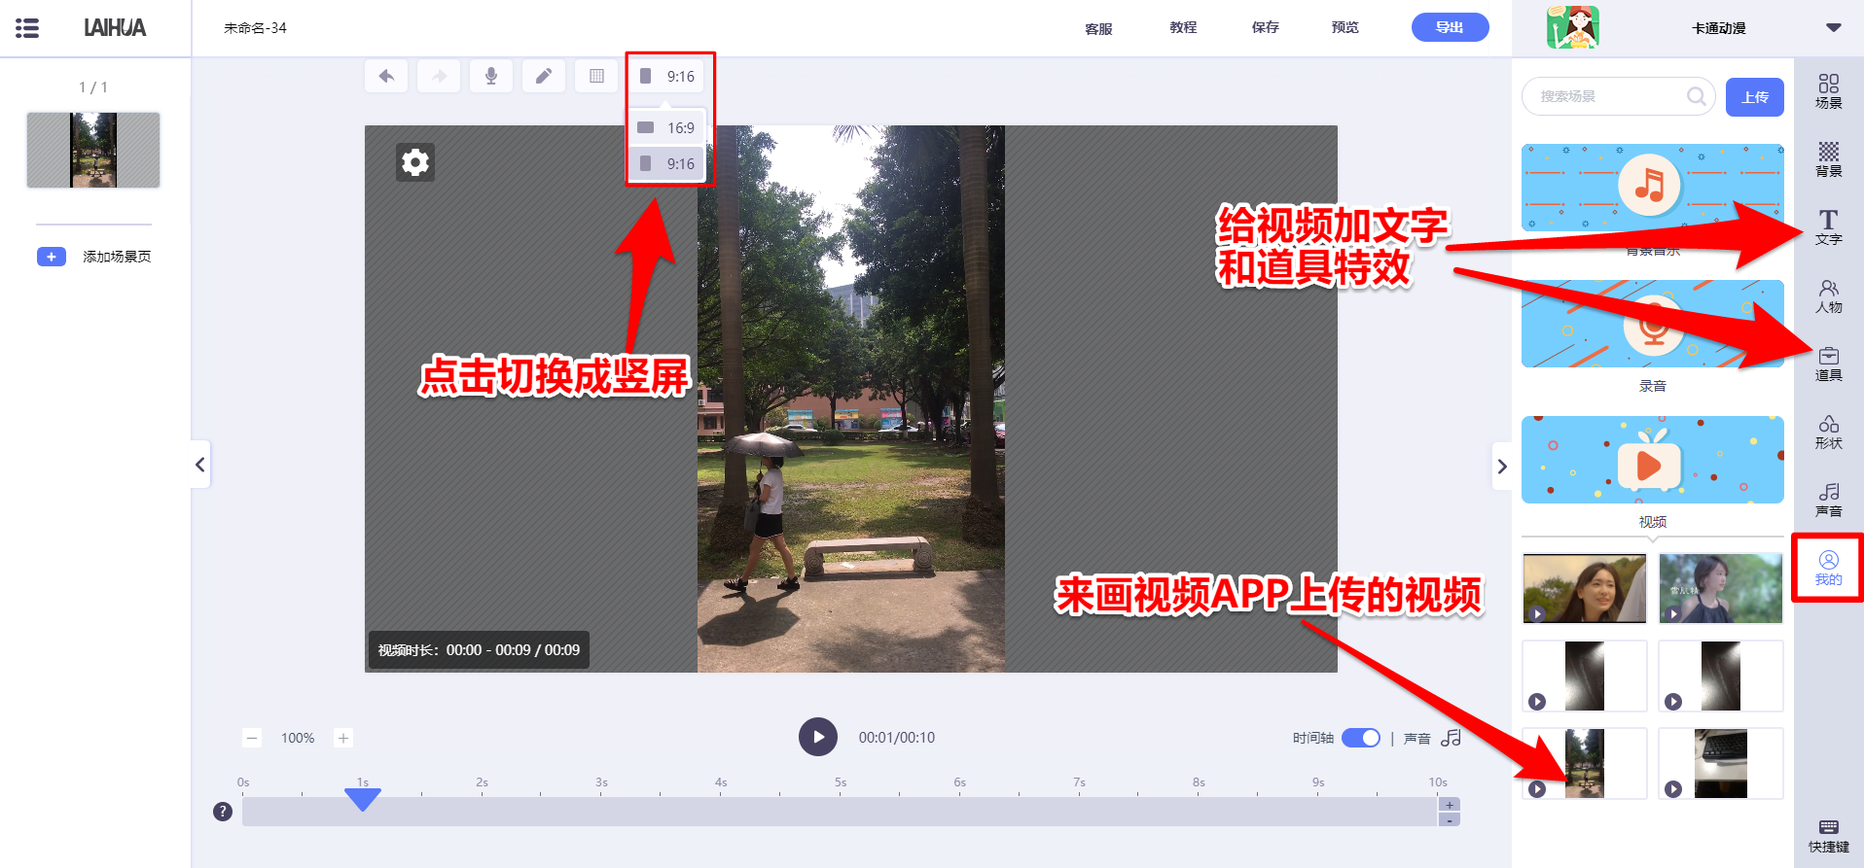Click the timeline extend plus button
Viewport: 1864px width, 868px height.
(x=1450, y=805)
